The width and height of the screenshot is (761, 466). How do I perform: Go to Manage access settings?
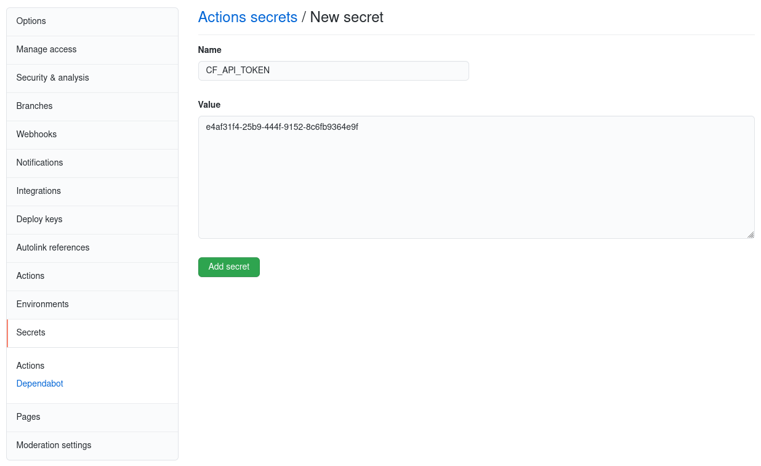point(46,49)
